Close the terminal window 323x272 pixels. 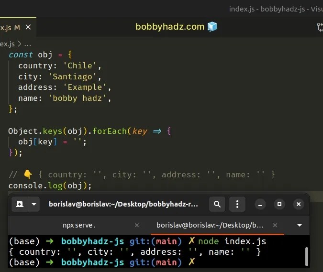coord(299,204)
